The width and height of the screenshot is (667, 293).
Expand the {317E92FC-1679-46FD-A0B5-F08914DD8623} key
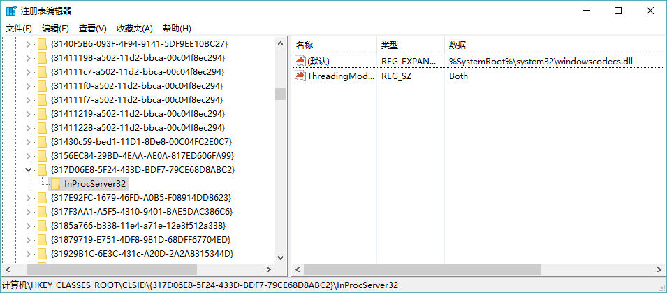(28, 198)
